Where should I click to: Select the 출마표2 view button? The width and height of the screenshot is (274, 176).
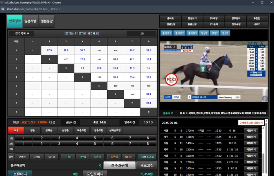point(179,33)
